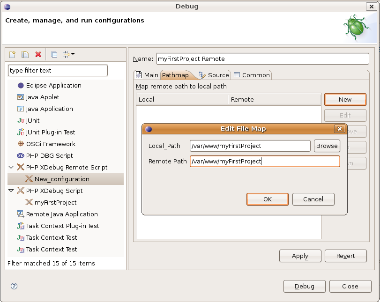Viewport: 380px width, 302px height.
Task: Click the type filter text box
Action: pyautogui.click(x=58, y=71)
